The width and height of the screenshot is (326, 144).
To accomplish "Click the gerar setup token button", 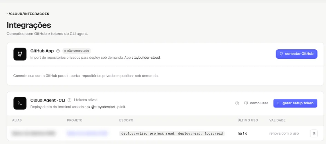I will [x=295, y=103].
